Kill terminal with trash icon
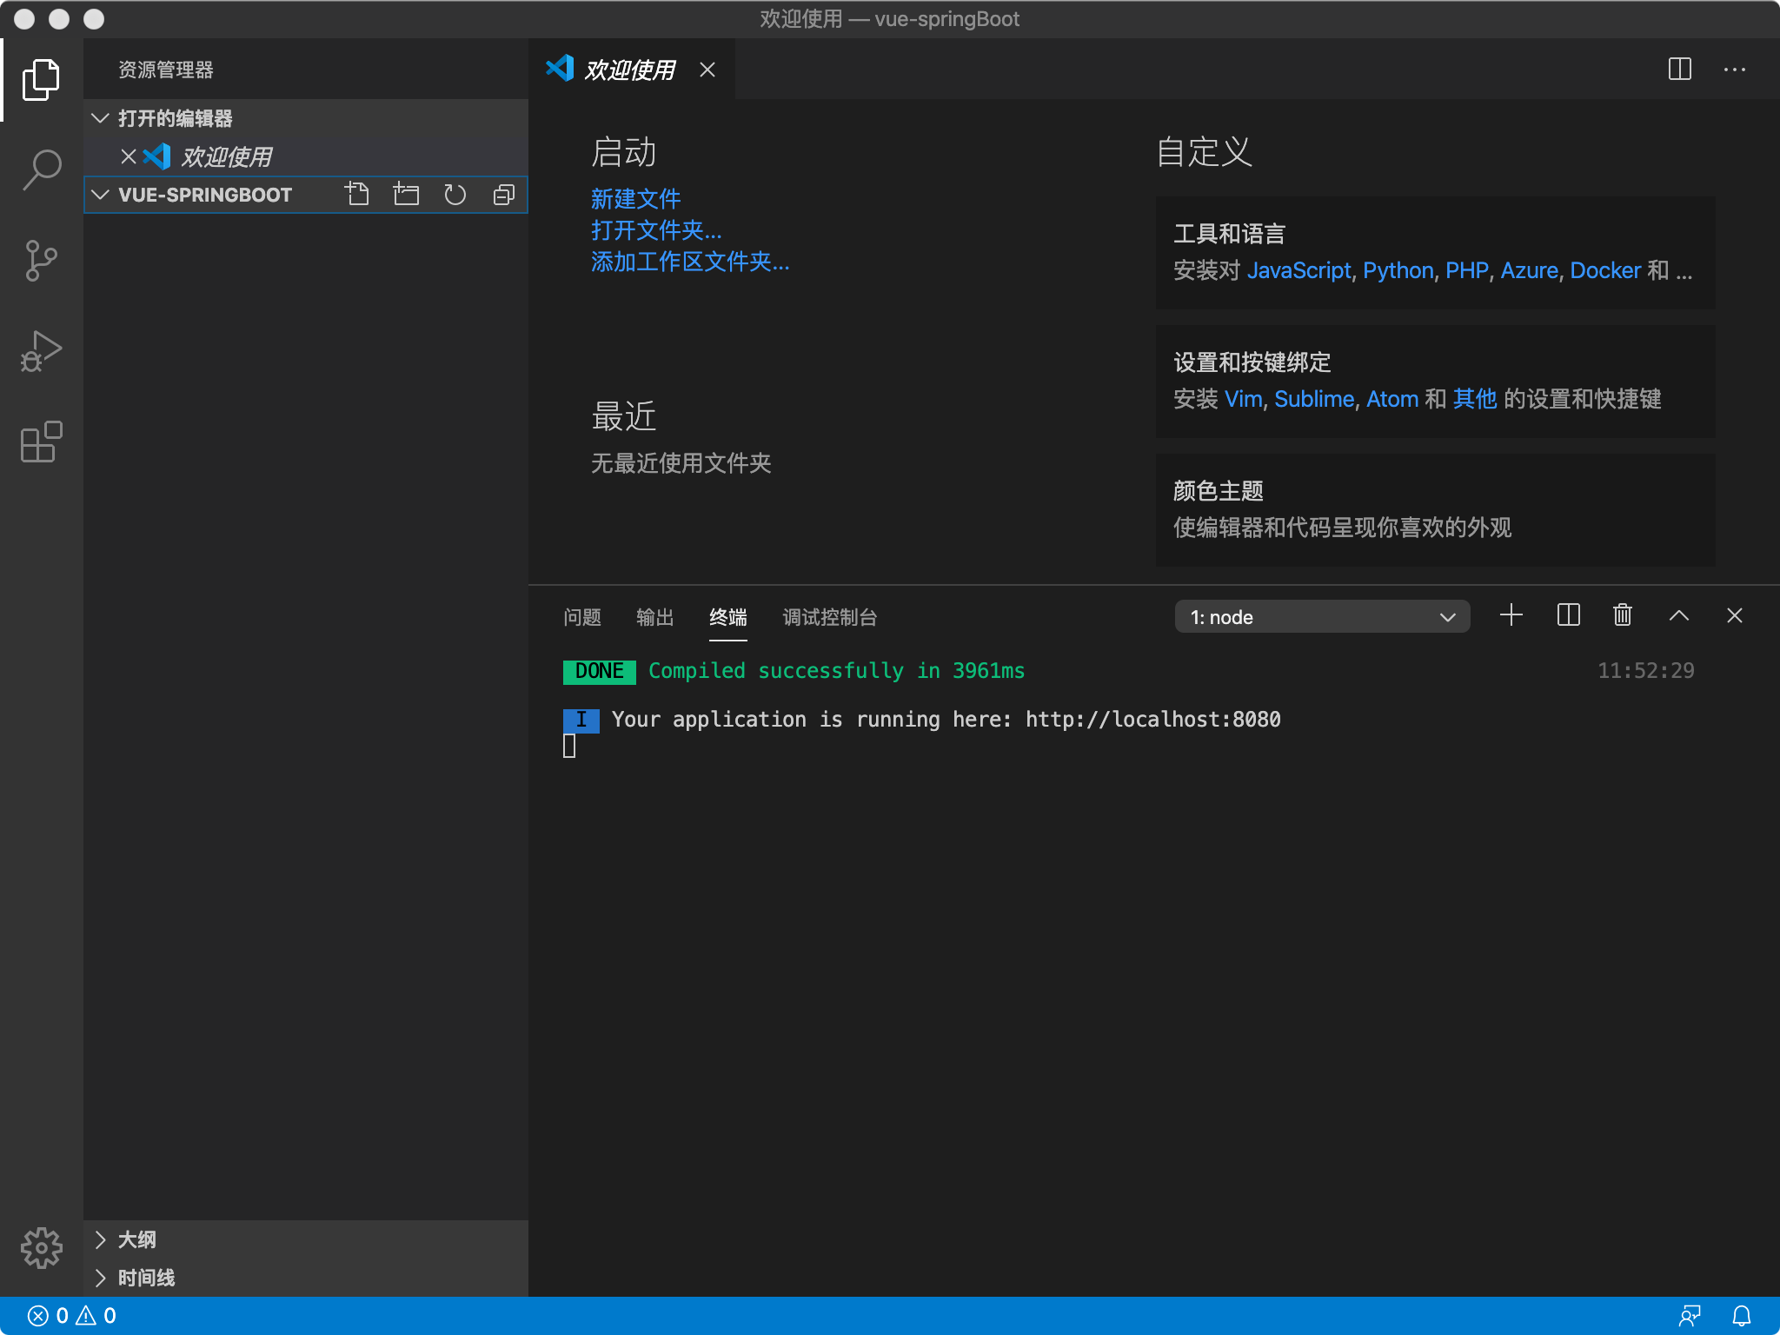The image size is (1780, 1335). (x=1622, y=616)
